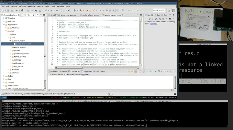Click the Quick Access field
This screenshot has width=233, height=130.
[159, 10]
